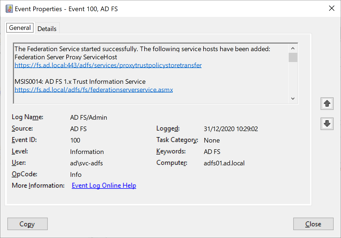The image size is (341, 238).
Task: Click the Close button
Action: [313, 224]
